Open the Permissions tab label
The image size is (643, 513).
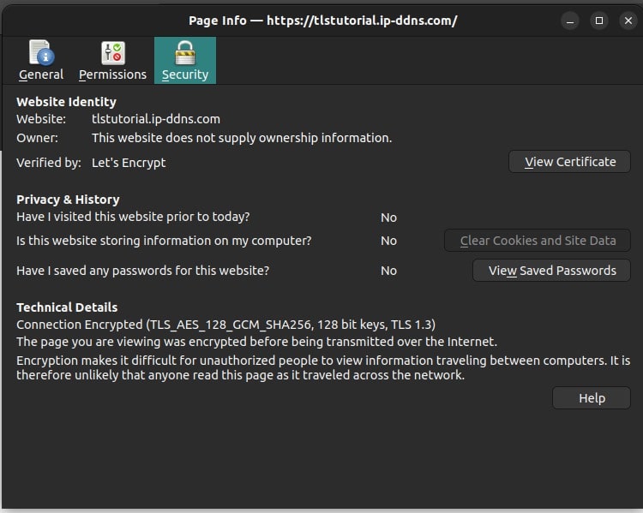coord(112,75)
